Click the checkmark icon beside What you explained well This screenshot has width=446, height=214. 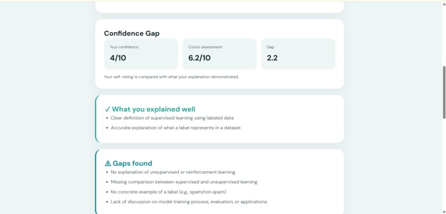[x=107, y=109]
